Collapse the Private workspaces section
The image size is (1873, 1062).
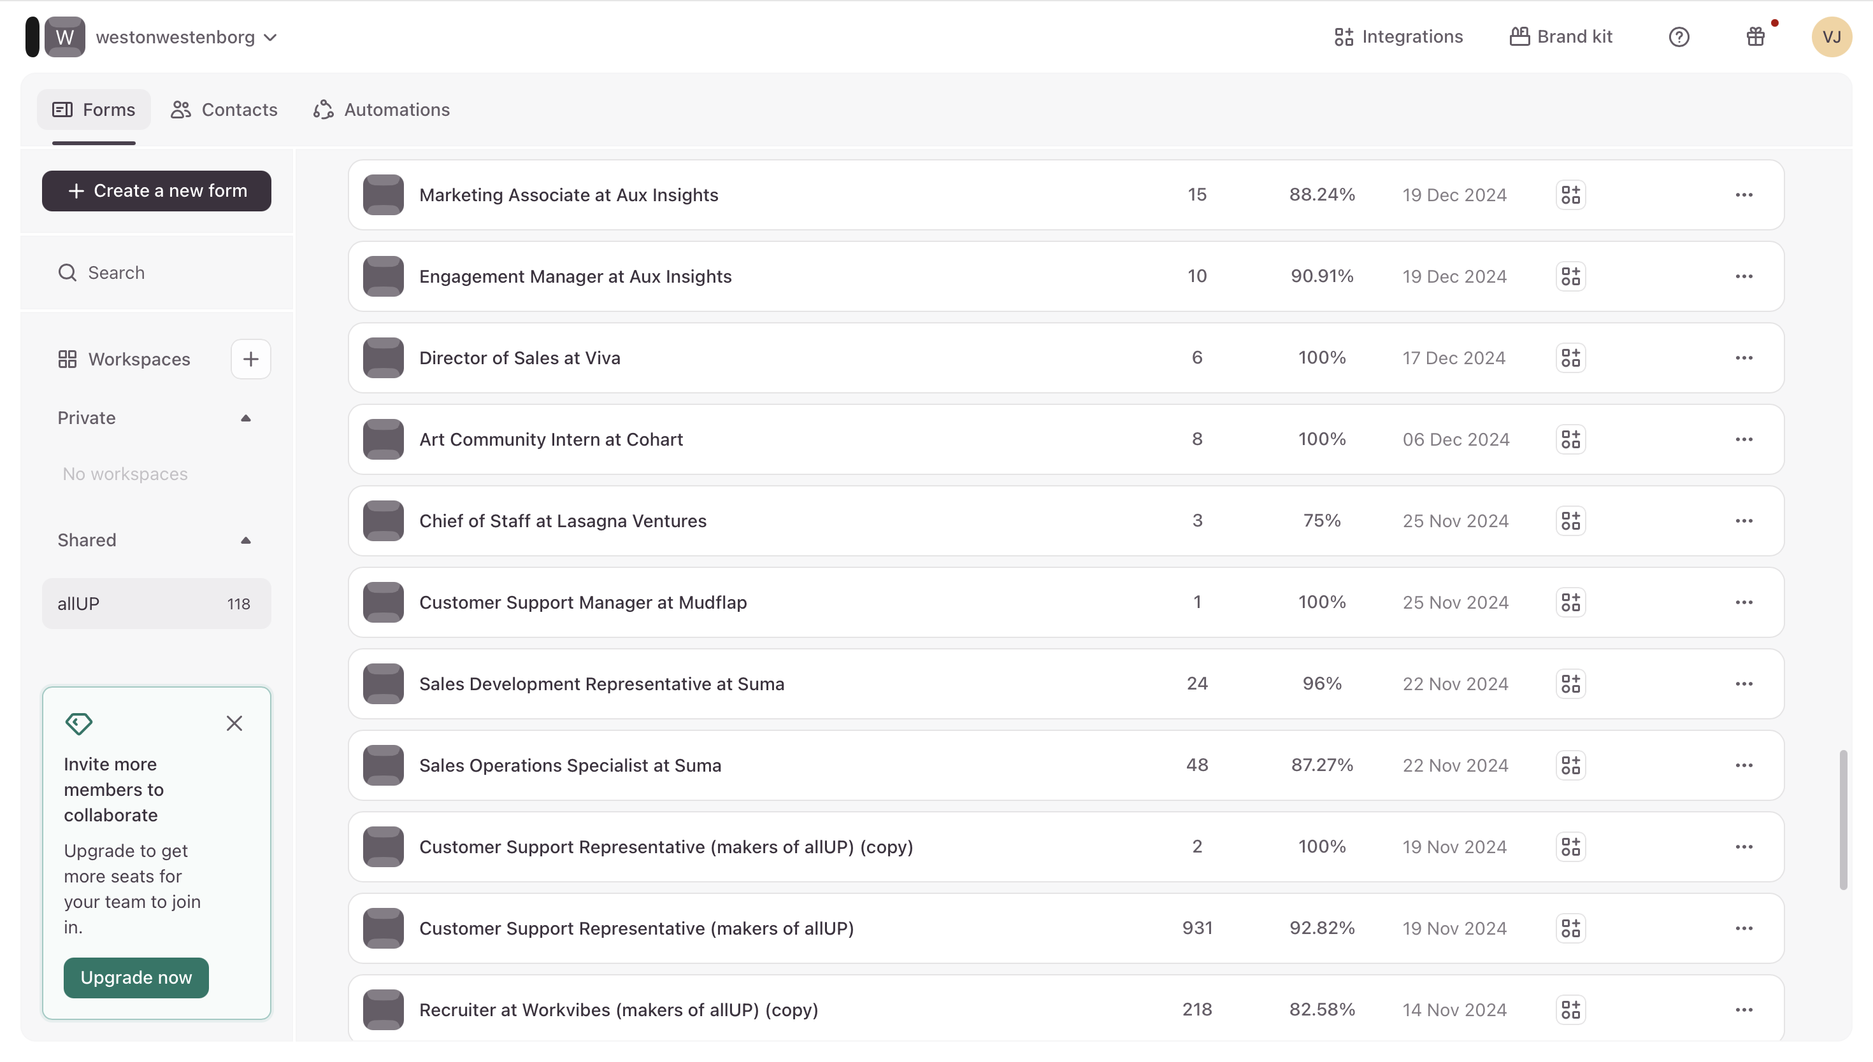pos(245,418)
